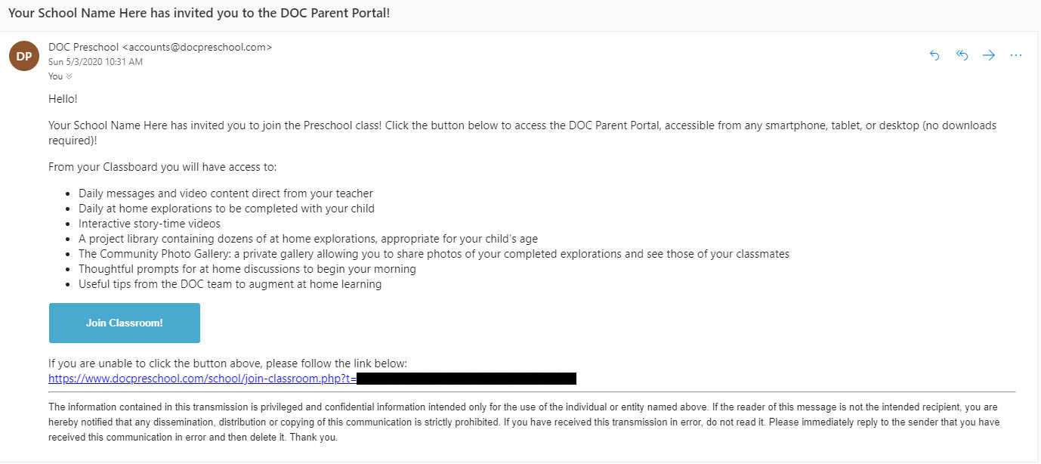Viewport: 1041px width, 464px height.
Task: Click the Useful tips from DOC team bullet
Action: (x=230, y=284)
